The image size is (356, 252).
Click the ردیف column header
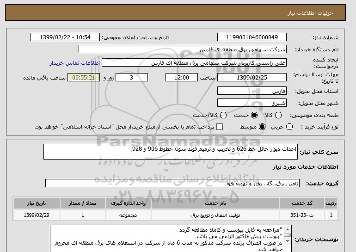tap(331, 203)
